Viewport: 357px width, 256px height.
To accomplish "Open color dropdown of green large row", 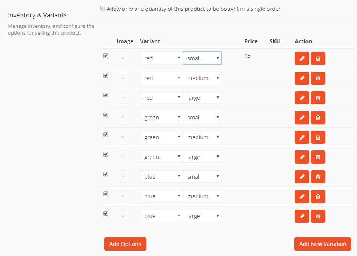I will click(x=161, y=157).
